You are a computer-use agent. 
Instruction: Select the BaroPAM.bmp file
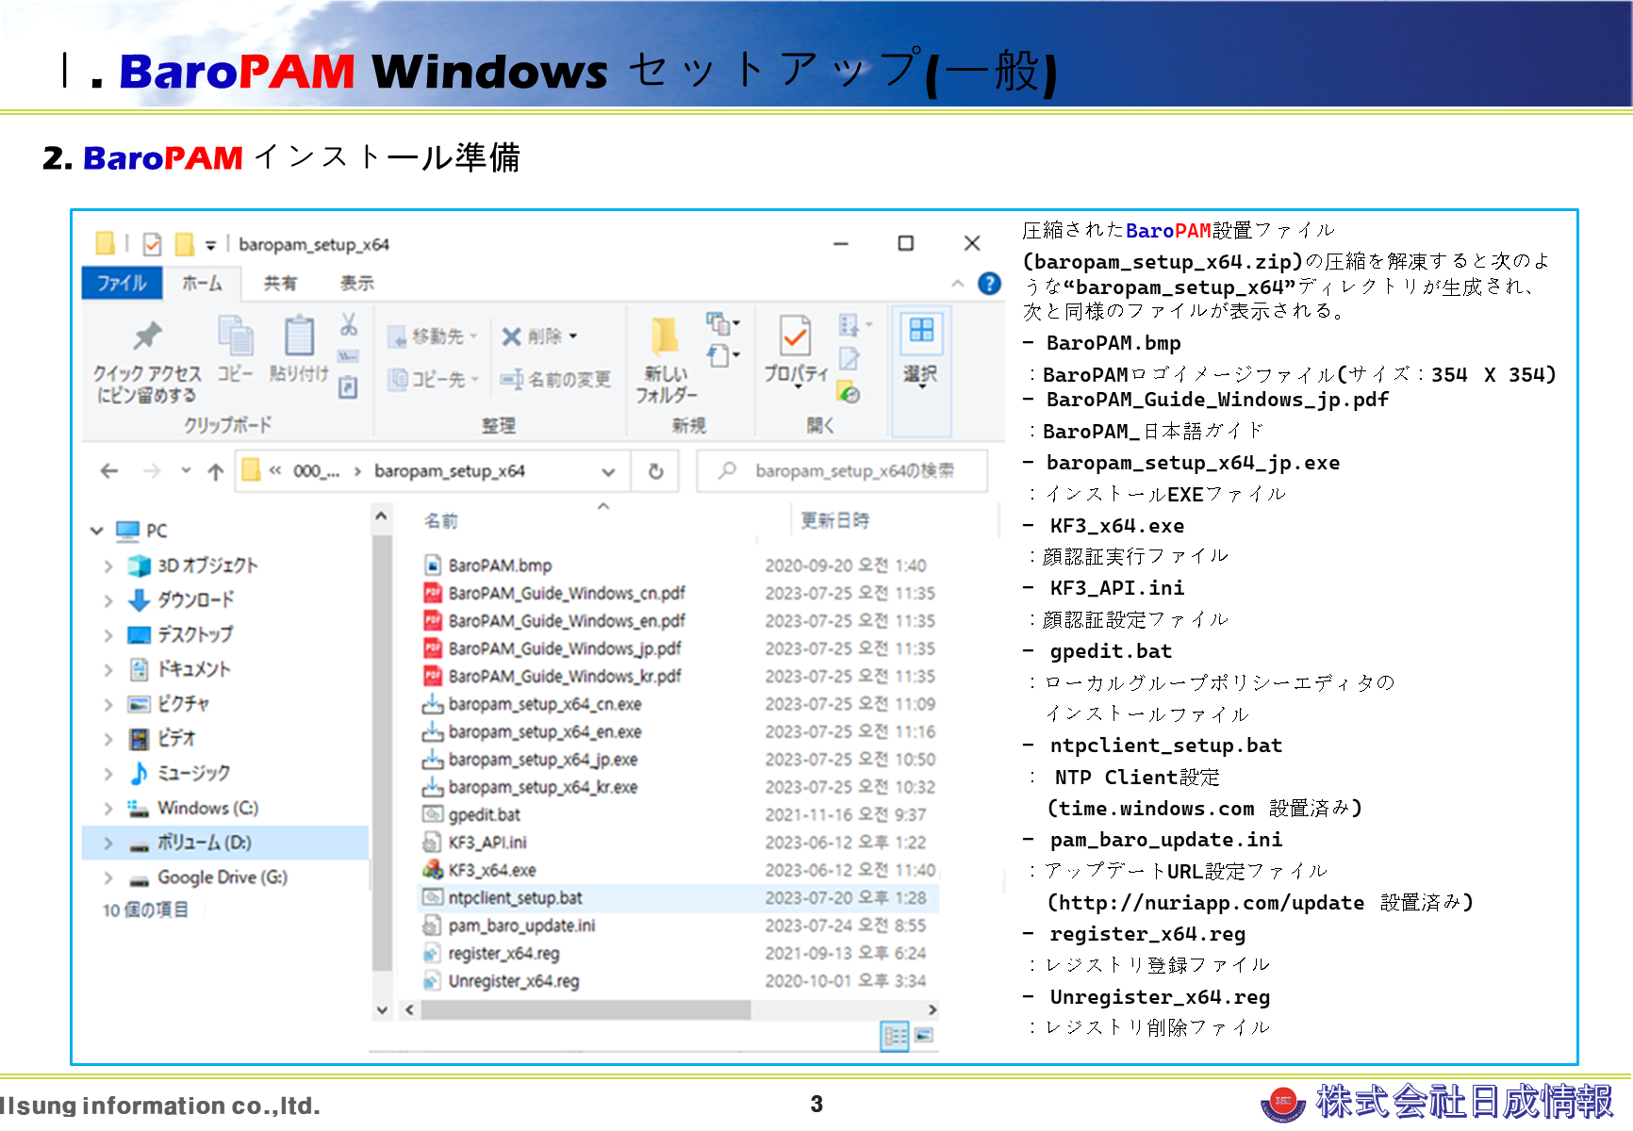tap(500, 565)
